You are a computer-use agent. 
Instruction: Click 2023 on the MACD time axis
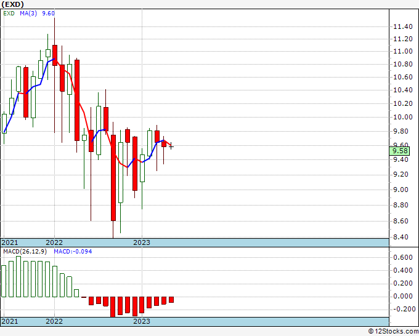tap(142, 321)
